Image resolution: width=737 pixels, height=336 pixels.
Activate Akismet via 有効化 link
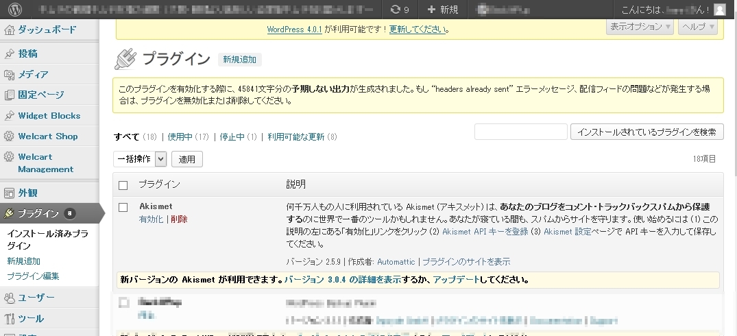point(152,219)
